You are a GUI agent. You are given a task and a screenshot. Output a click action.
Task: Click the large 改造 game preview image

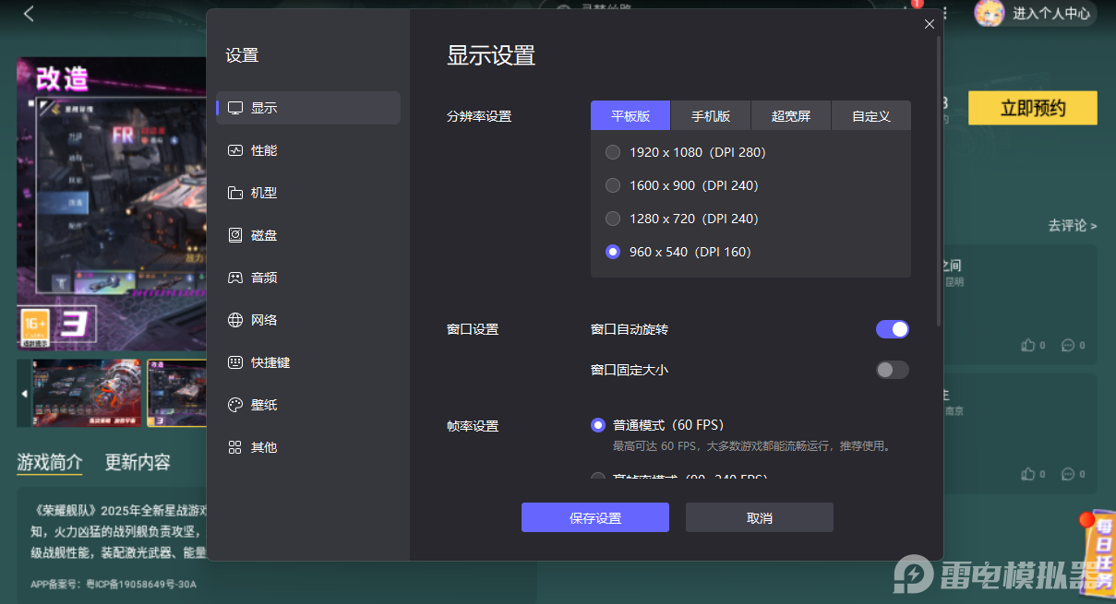(112, 204)
